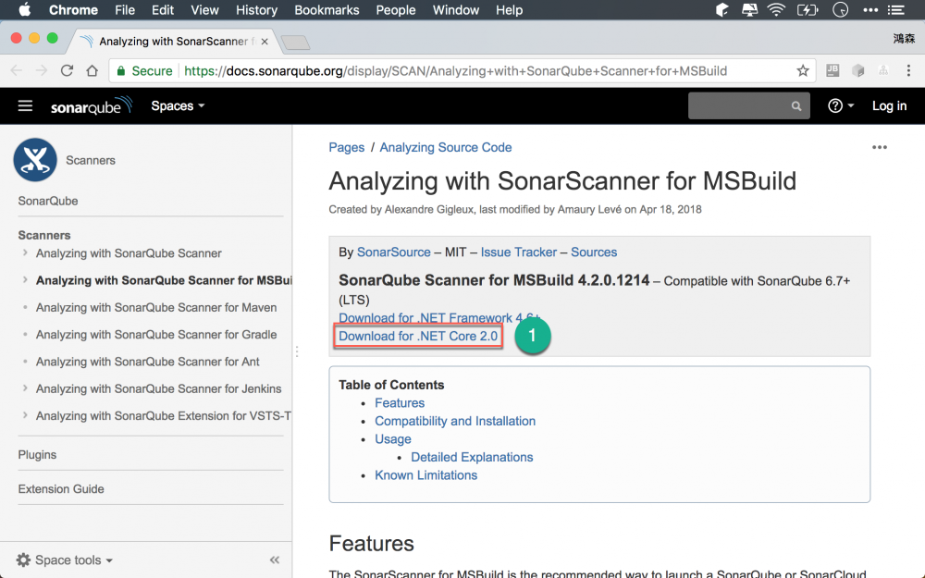Collapse the sidebar with the double-chevron control
This screenshot has height=578, width=925.
click(x=274, y=560)
